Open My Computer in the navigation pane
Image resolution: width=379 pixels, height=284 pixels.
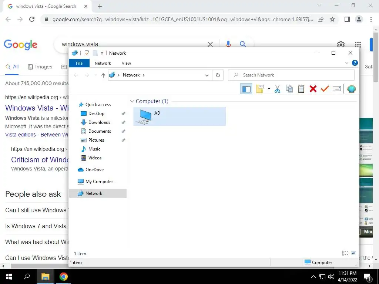[99, 182]
